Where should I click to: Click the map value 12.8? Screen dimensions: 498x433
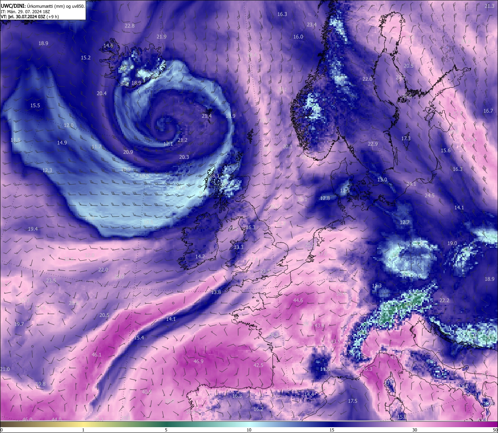coord(325,198)
